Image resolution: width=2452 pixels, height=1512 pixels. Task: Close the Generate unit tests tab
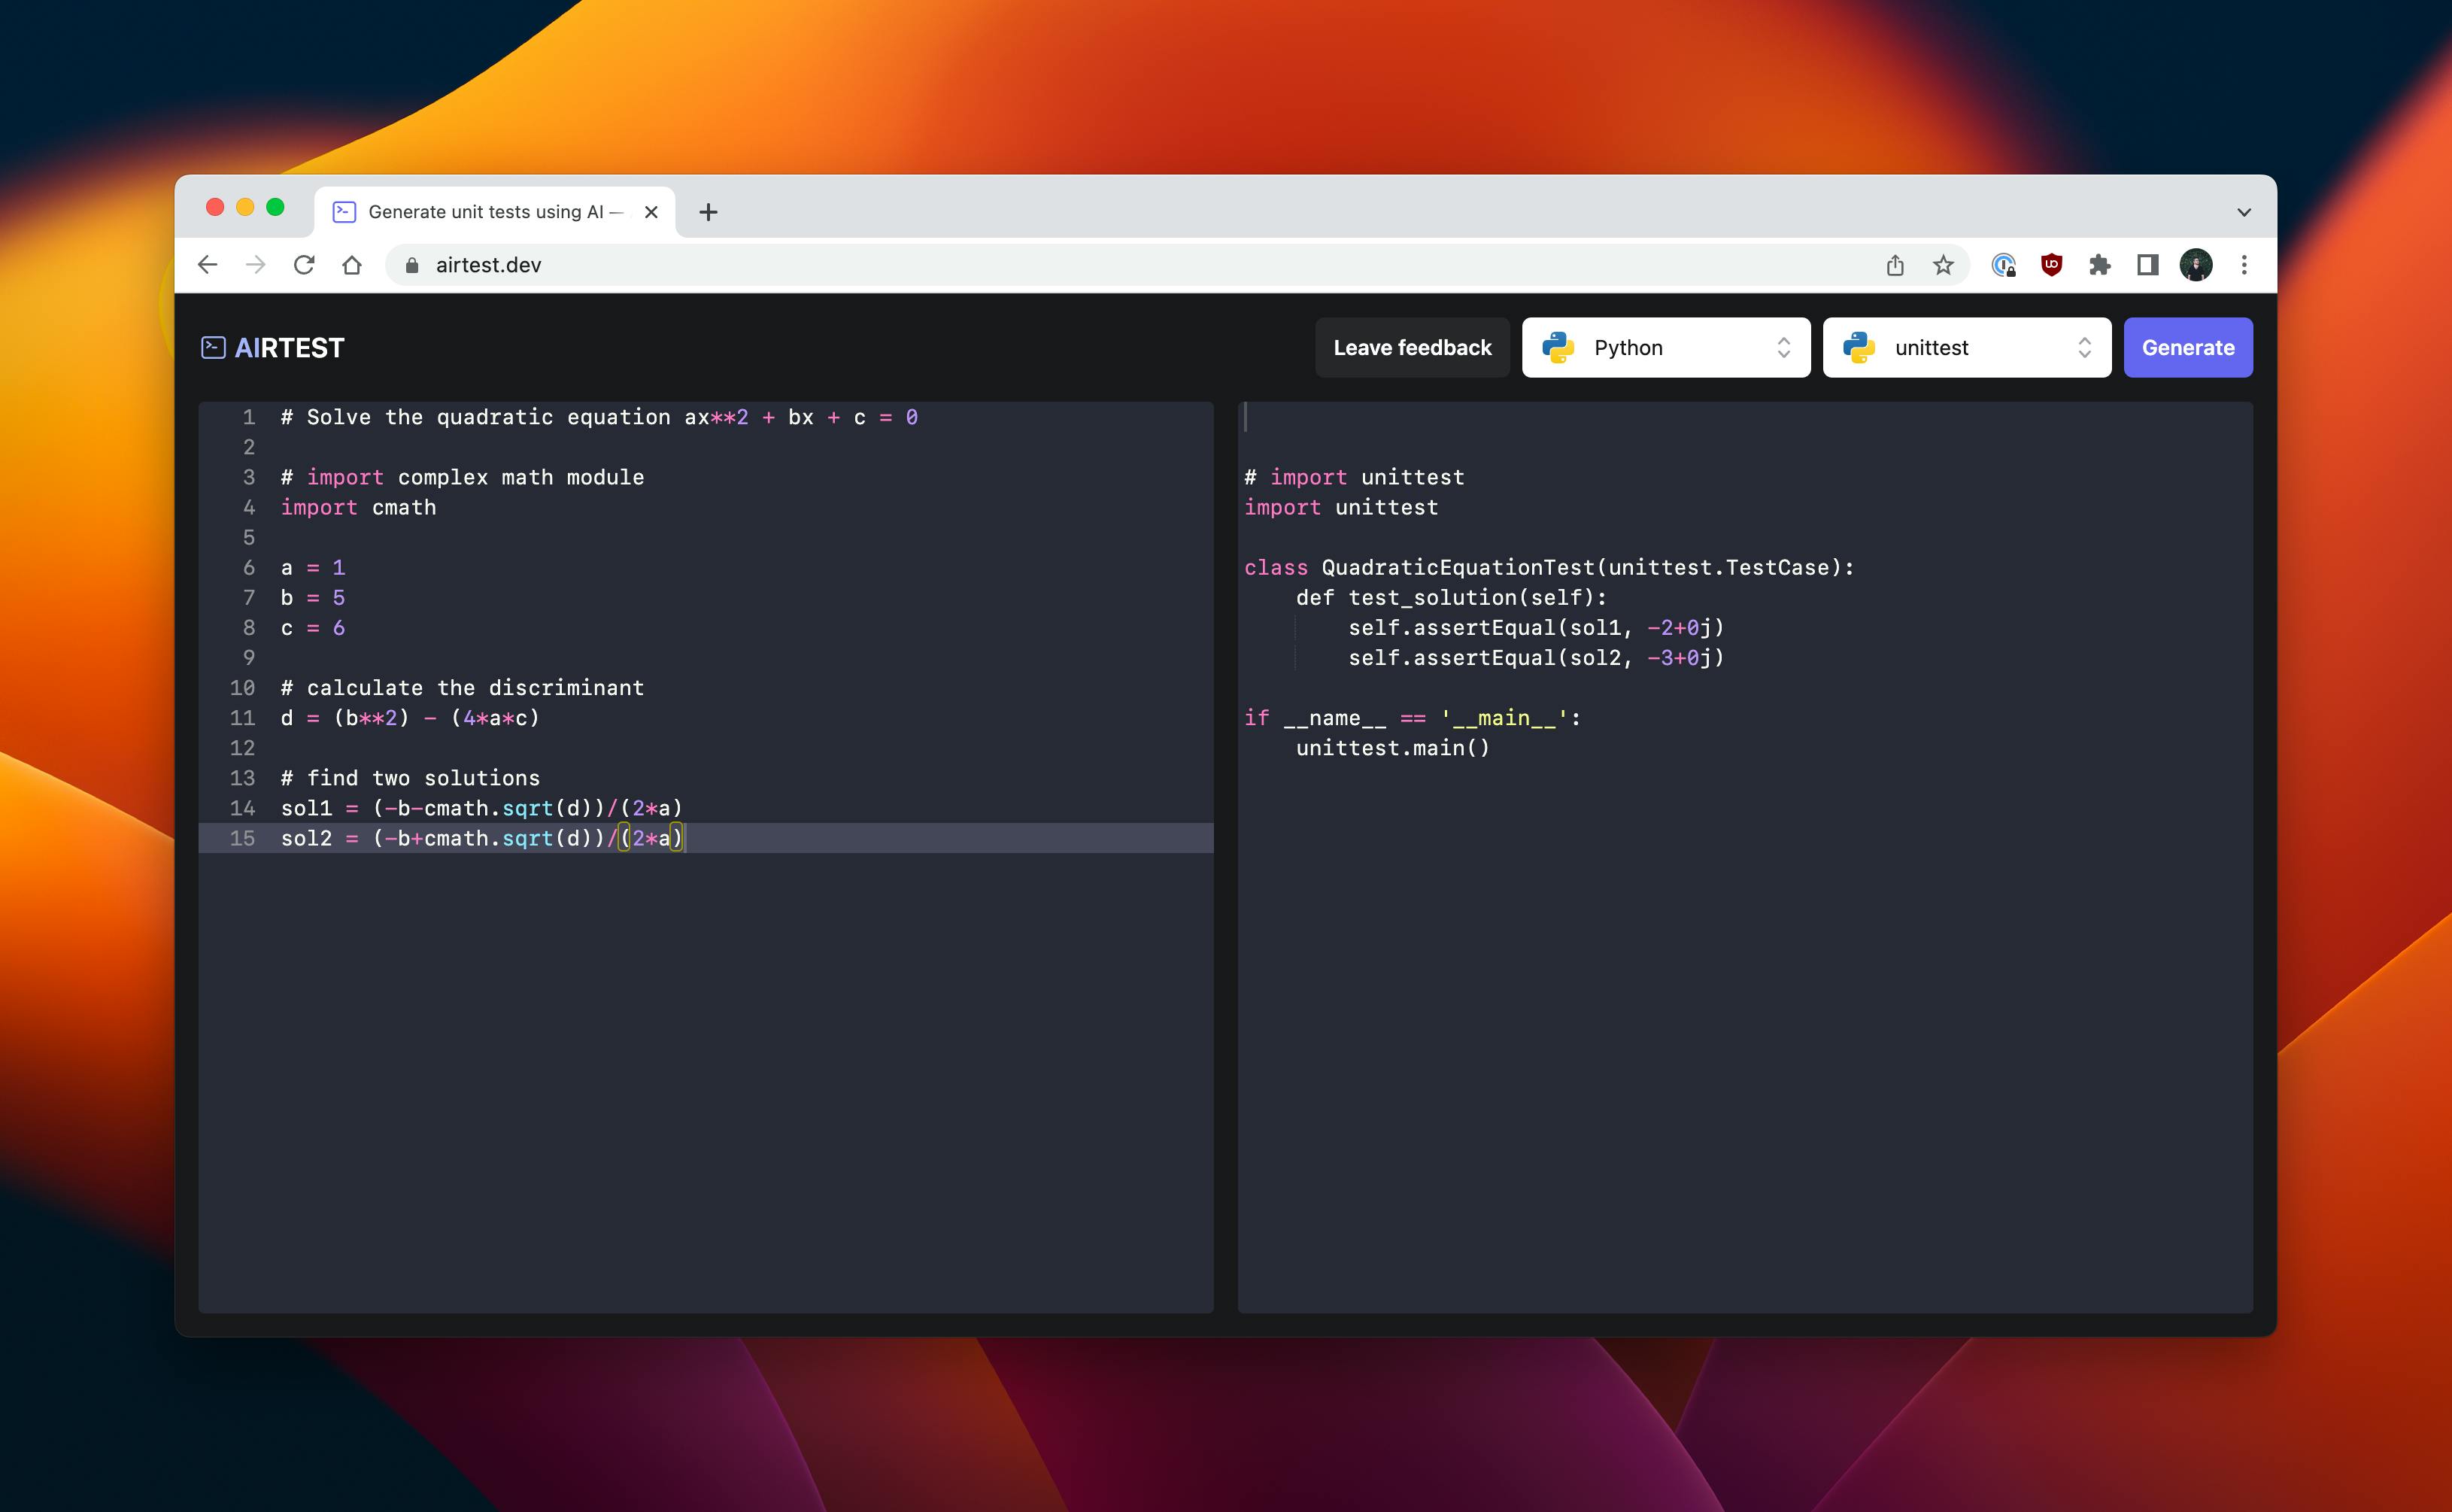click(651, 212)
